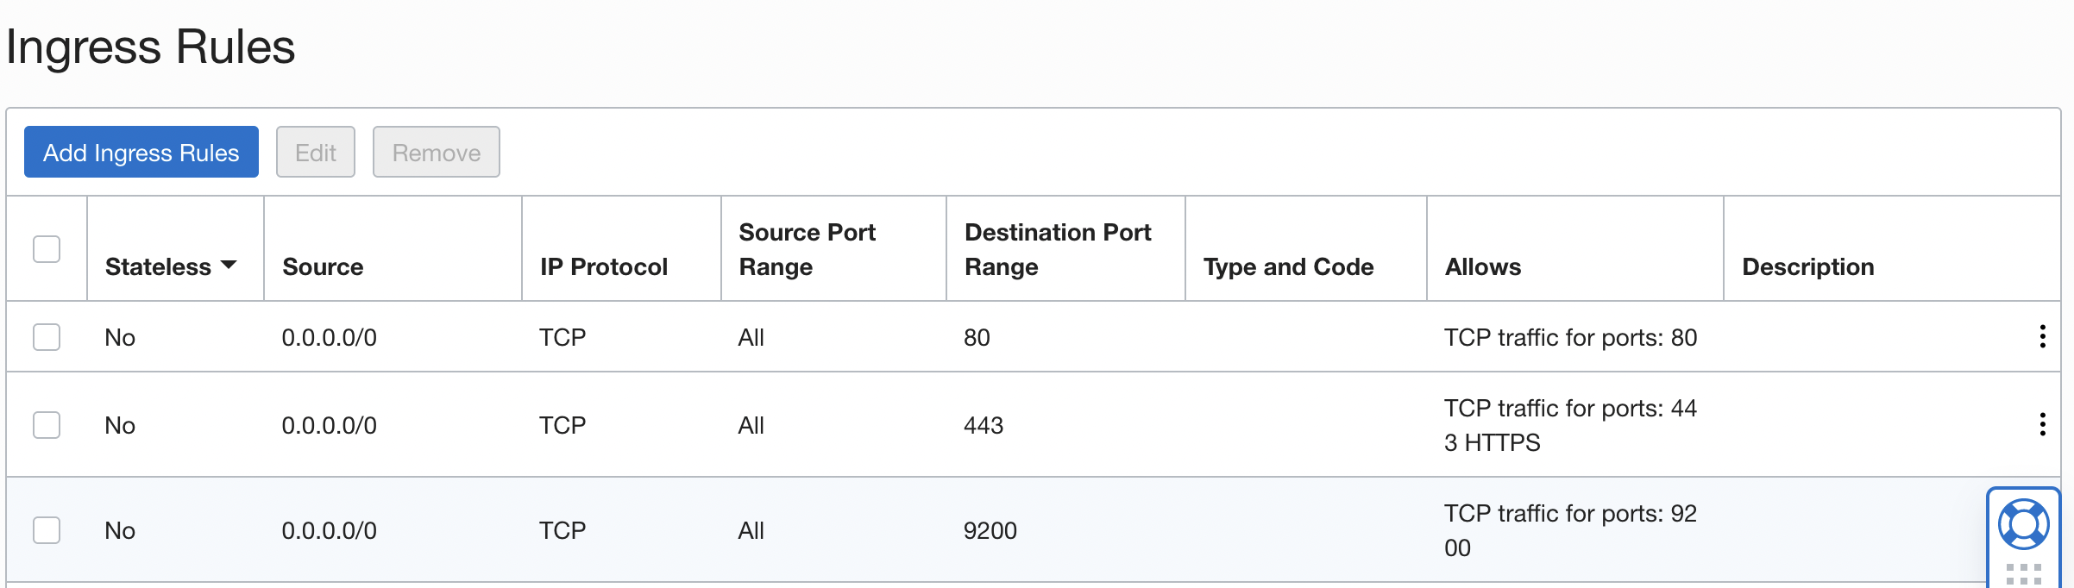The image size is (2074, 588).
Task: Click Source Port Range column header
Action: click(x=807, y=249)
